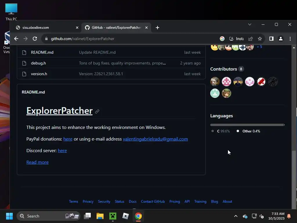Launch Minecraft from the taskbar

[x=113, y=216]
